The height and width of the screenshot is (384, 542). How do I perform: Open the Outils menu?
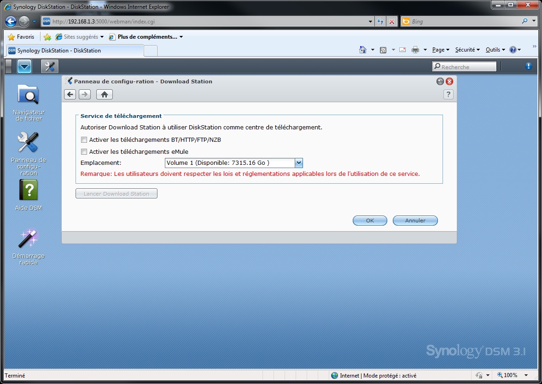[495, 50]
